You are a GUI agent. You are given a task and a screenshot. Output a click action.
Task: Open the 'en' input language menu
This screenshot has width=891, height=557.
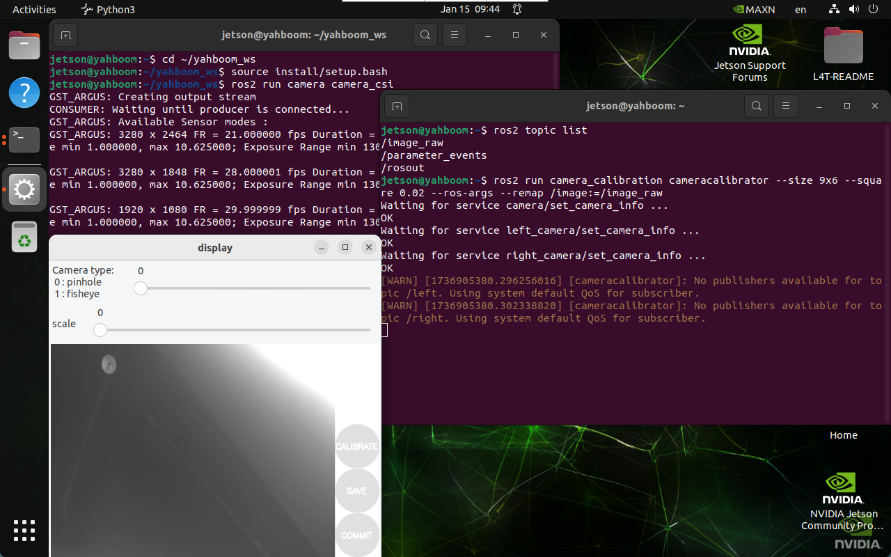point(801,10)
